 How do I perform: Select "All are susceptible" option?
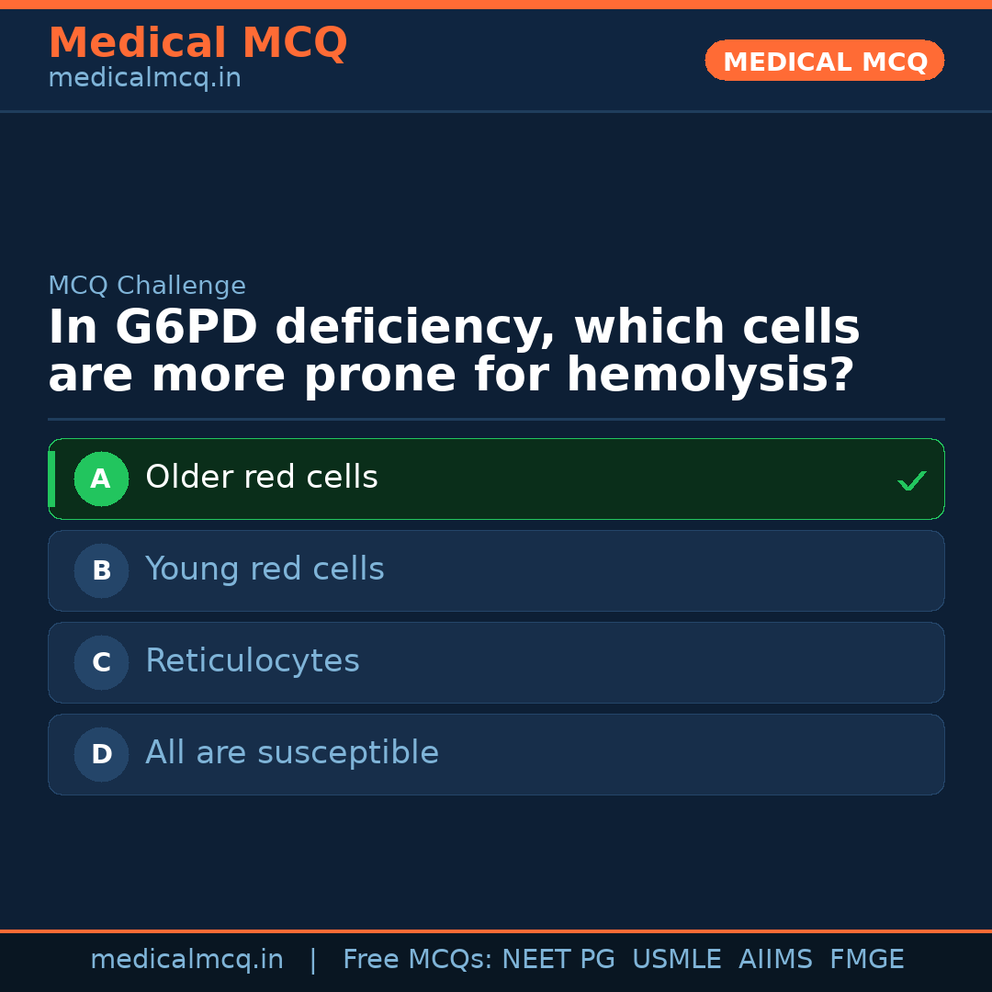(x=292, y=753)
